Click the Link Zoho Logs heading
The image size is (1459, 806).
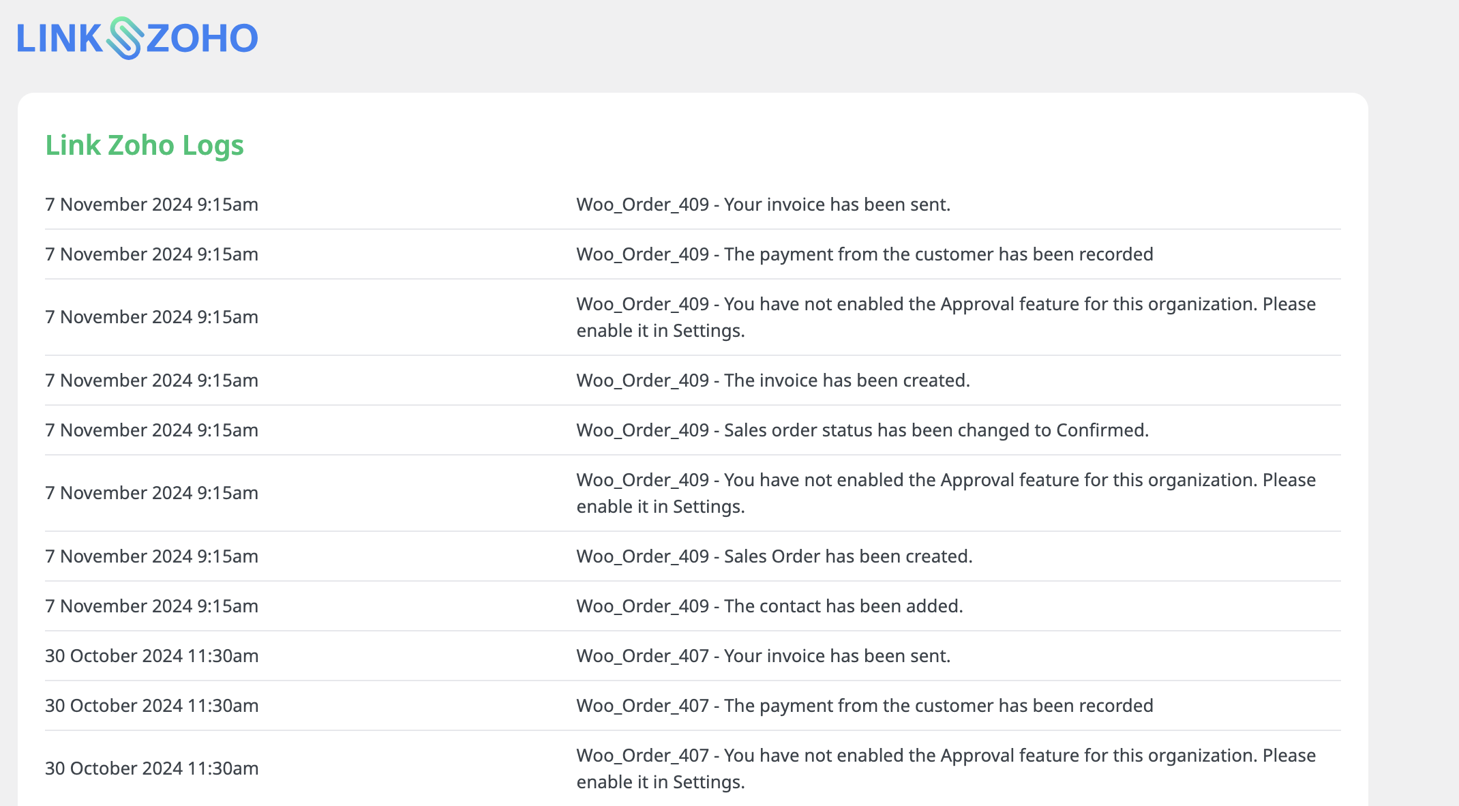point(145,145)
